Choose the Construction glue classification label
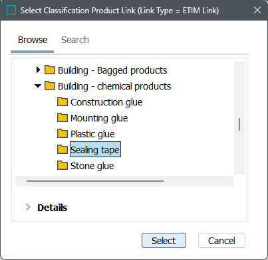Image resolution: width=268 pixels, height=260 pixels. click(106, 102)
